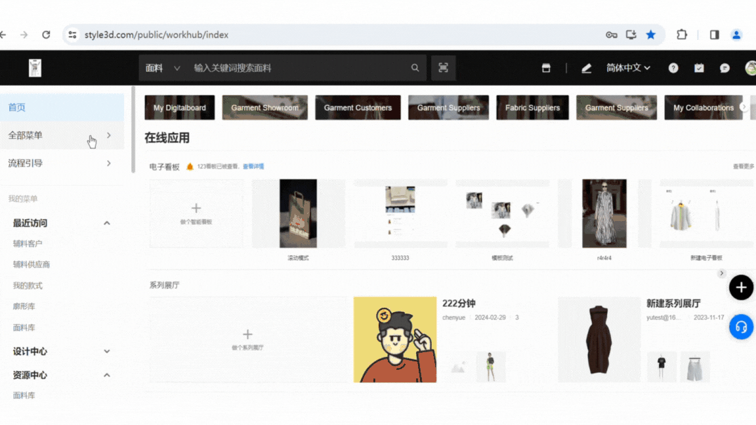756x425 pixels.
Task: Click the 查看详情 link
Action: pyautogui.click(x=253, y=167)
